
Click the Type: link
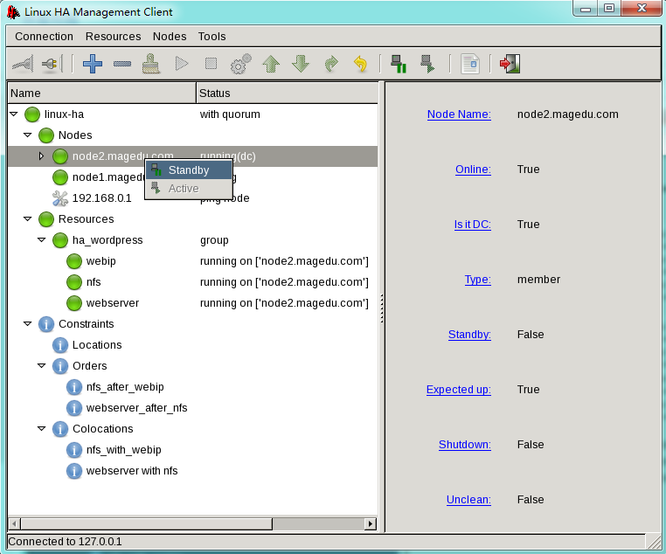coord(478,280)
